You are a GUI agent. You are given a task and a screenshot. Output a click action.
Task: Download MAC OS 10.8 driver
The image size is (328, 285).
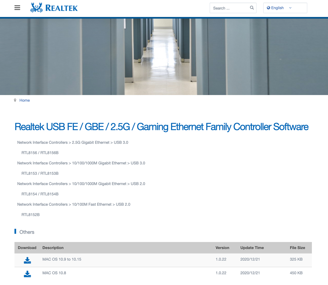tap(27, 274)
